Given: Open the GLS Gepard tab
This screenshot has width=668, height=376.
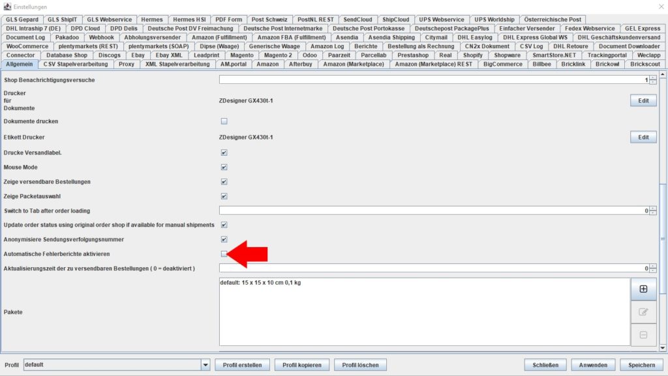Looking at the screenshot, I should (22, 20).
